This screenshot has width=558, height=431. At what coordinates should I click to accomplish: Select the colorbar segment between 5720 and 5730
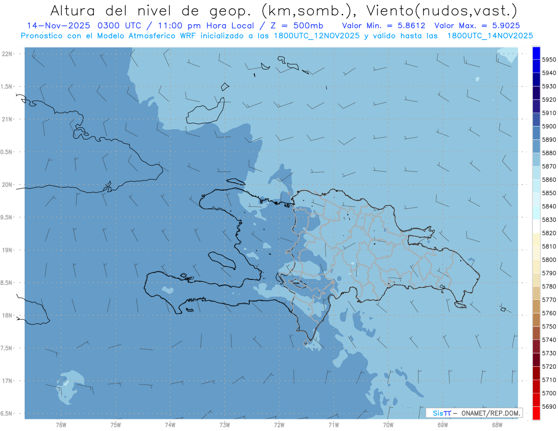(536, 360)
